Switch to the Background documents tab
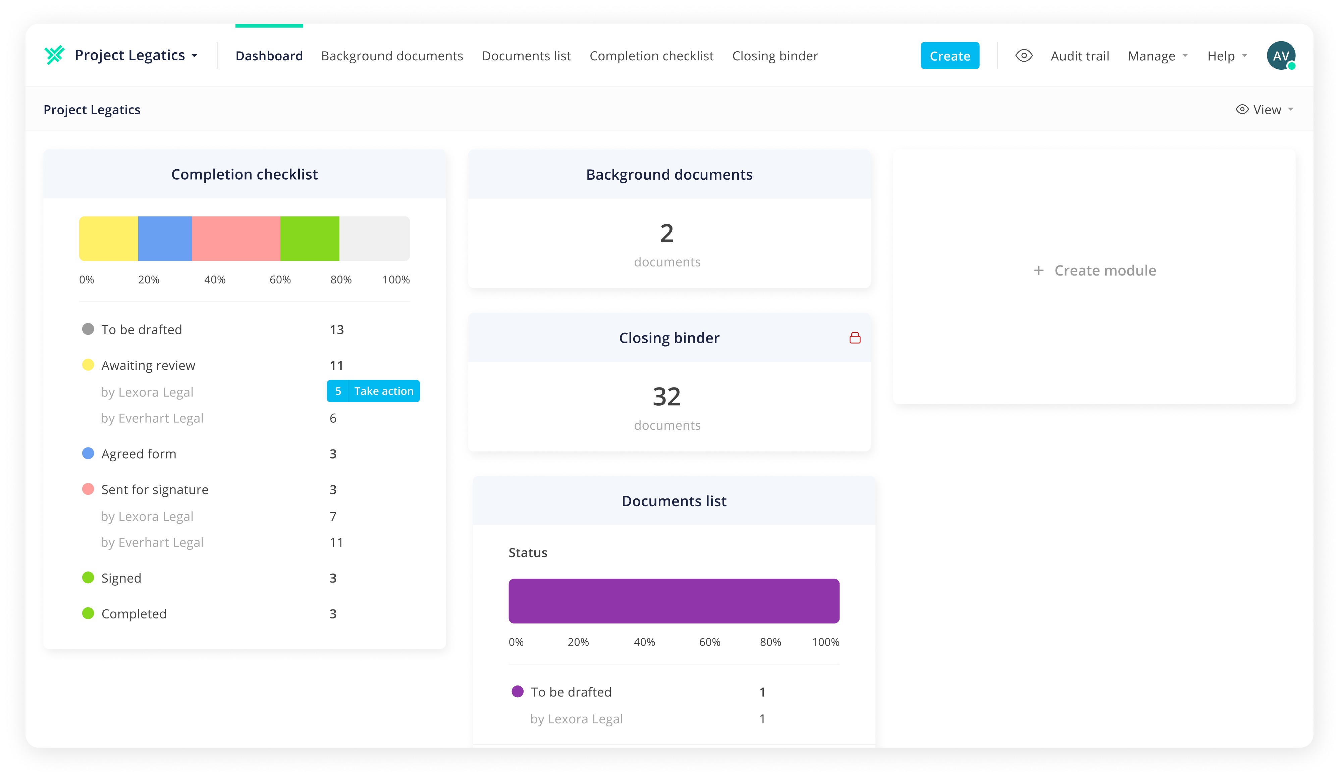The image size is (1342, 778). [392, 56]
